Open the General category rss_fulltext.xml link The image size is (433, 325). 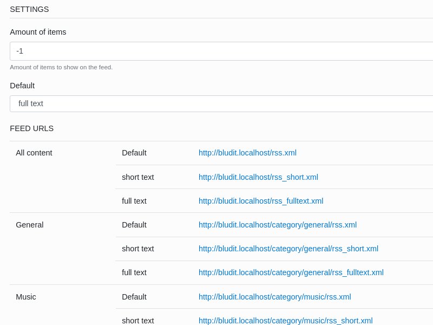[291, 272]
